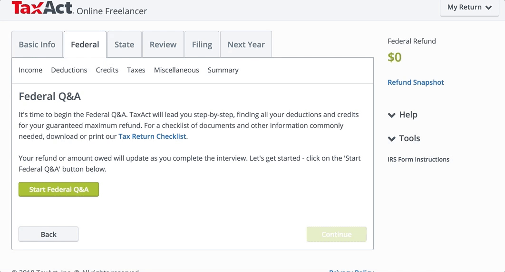Screen dimensions: 505x272
Task: Expand the Tools section chevron
Action: tap(392, 139)
